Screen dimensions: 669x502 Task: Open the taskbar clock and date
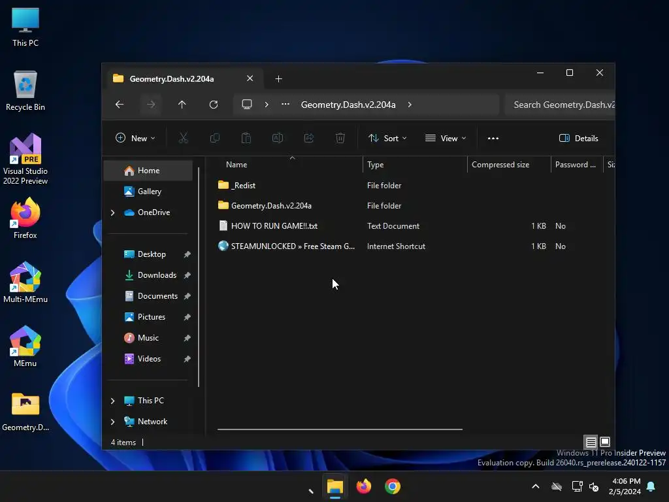tap(625, 486)
